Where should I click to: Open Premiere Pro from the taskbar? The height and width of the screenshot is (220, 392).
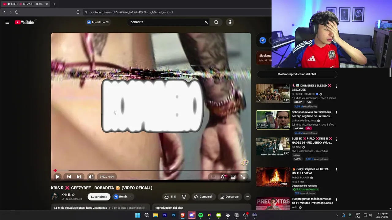click(165, 215)
